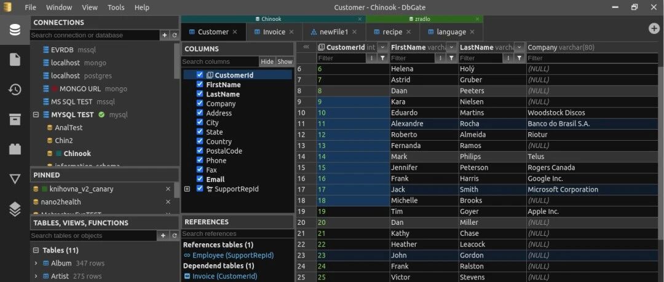This screenshot has width=664, height=282.
Task: Click the Search tables or objects field
Action: (x=95, y=235)
